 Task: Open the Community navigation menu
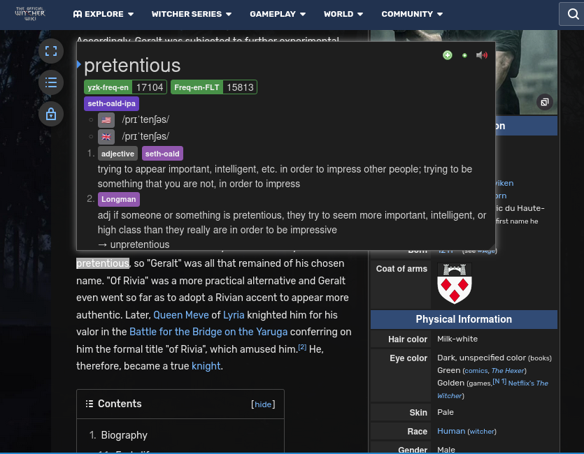tap(412, 14)
